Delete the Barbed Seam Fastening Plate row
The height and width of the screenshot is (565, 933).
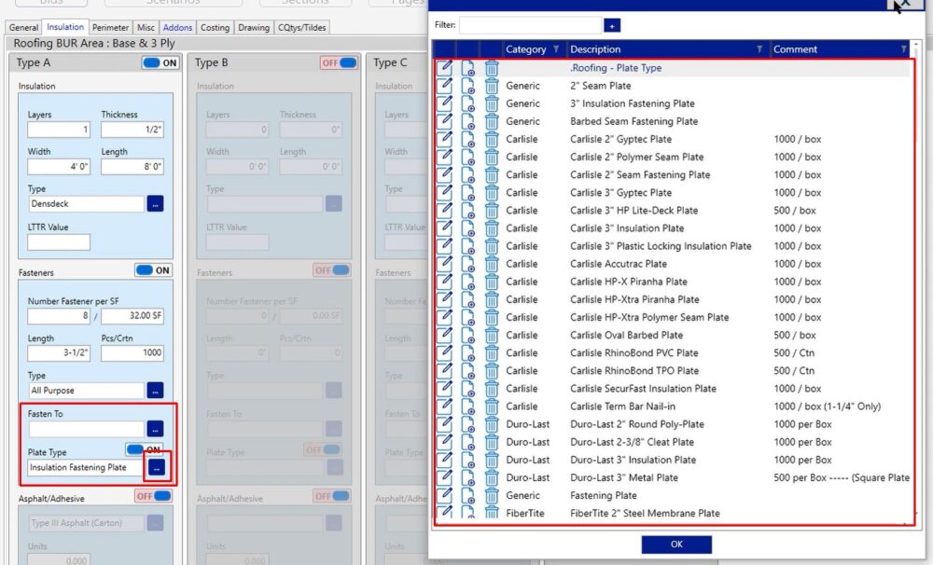(492, 121)
